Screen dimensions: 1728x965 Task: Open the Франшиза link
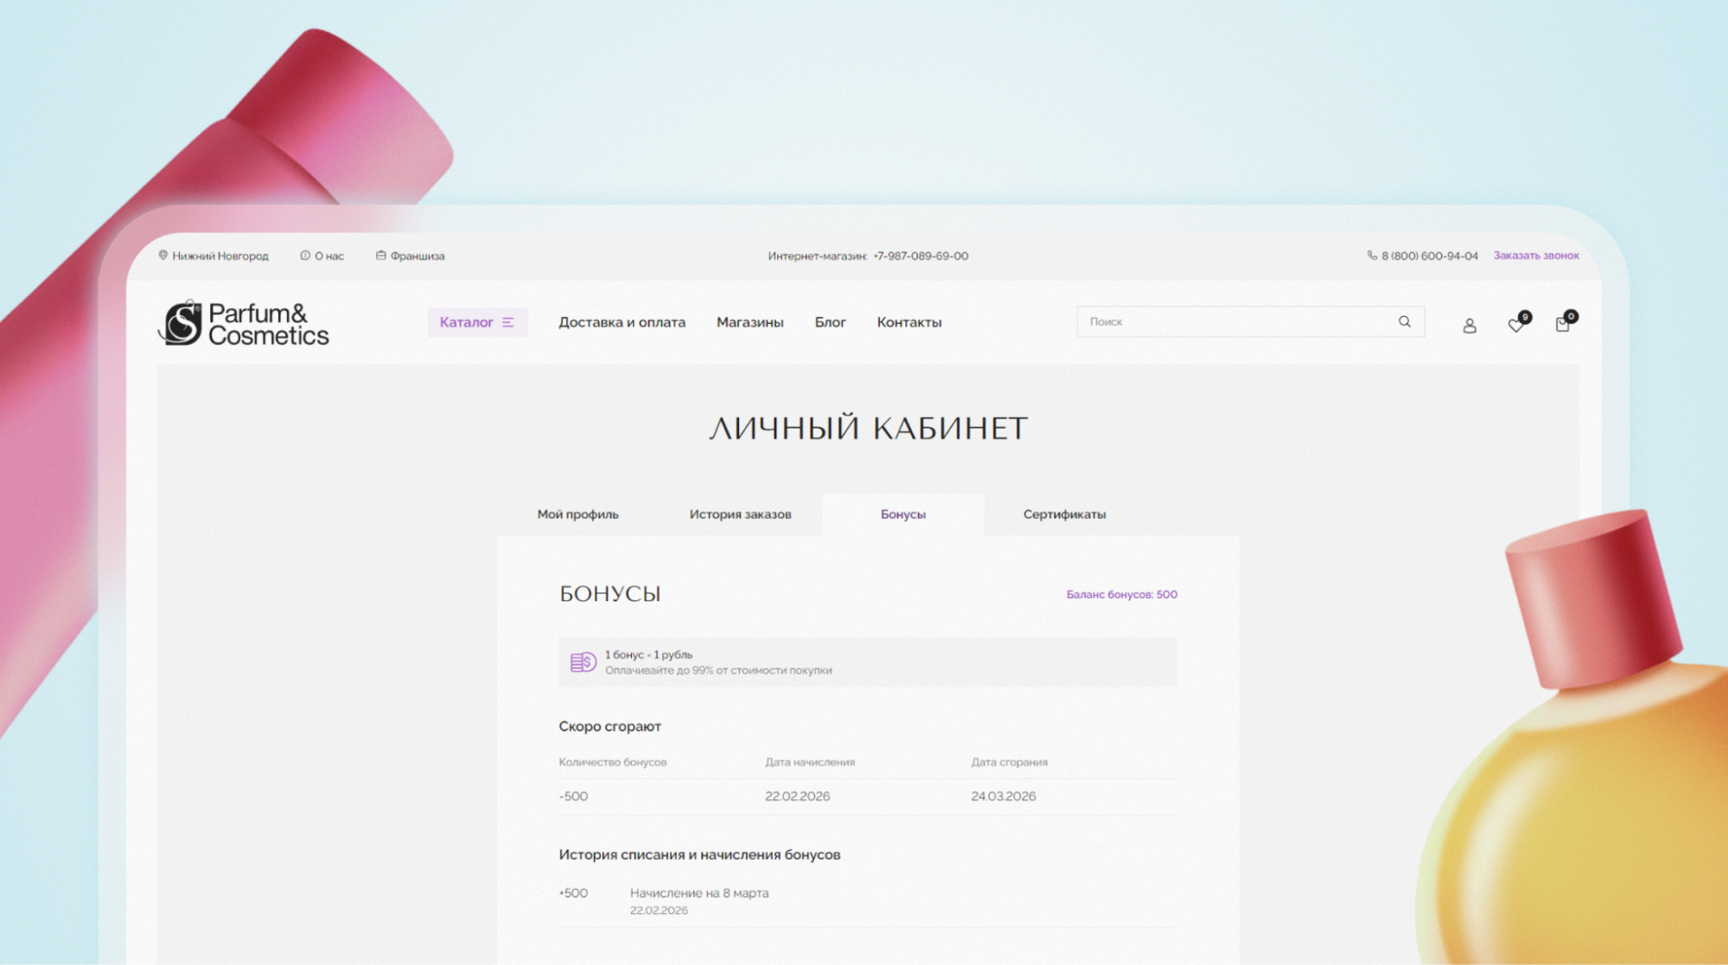click(x=417, y=257)
